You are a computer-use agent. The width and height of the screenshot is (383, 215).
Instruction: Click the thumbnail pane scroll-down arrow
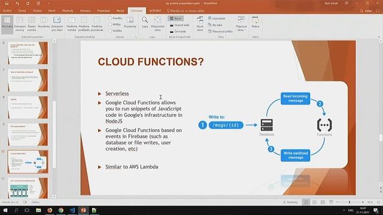(x=54, y=196)
